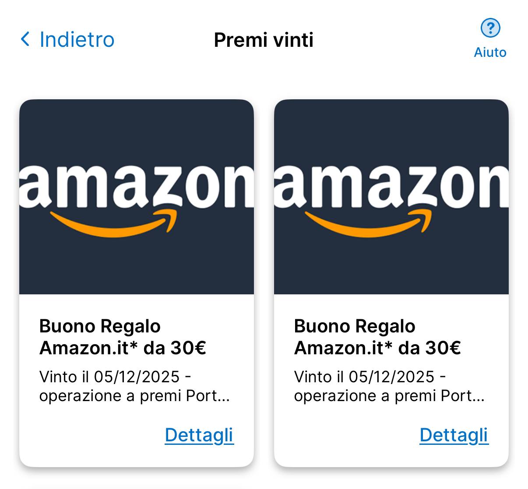This screenshot has width=528, height=489.
Task: Go back using the Indietro label
Action: pyautogui.click(x=77, y=39)
